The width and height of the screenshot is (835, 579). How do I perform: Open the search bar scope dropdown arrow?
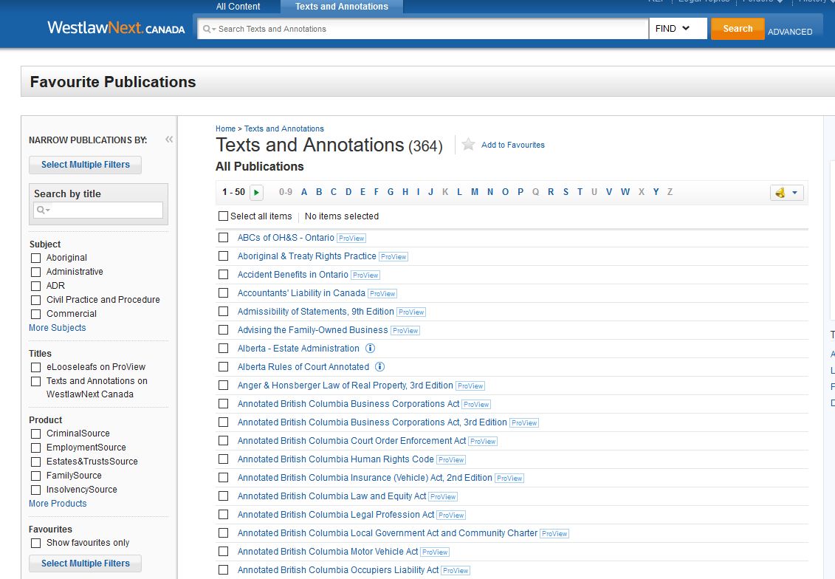coord(213,29)
